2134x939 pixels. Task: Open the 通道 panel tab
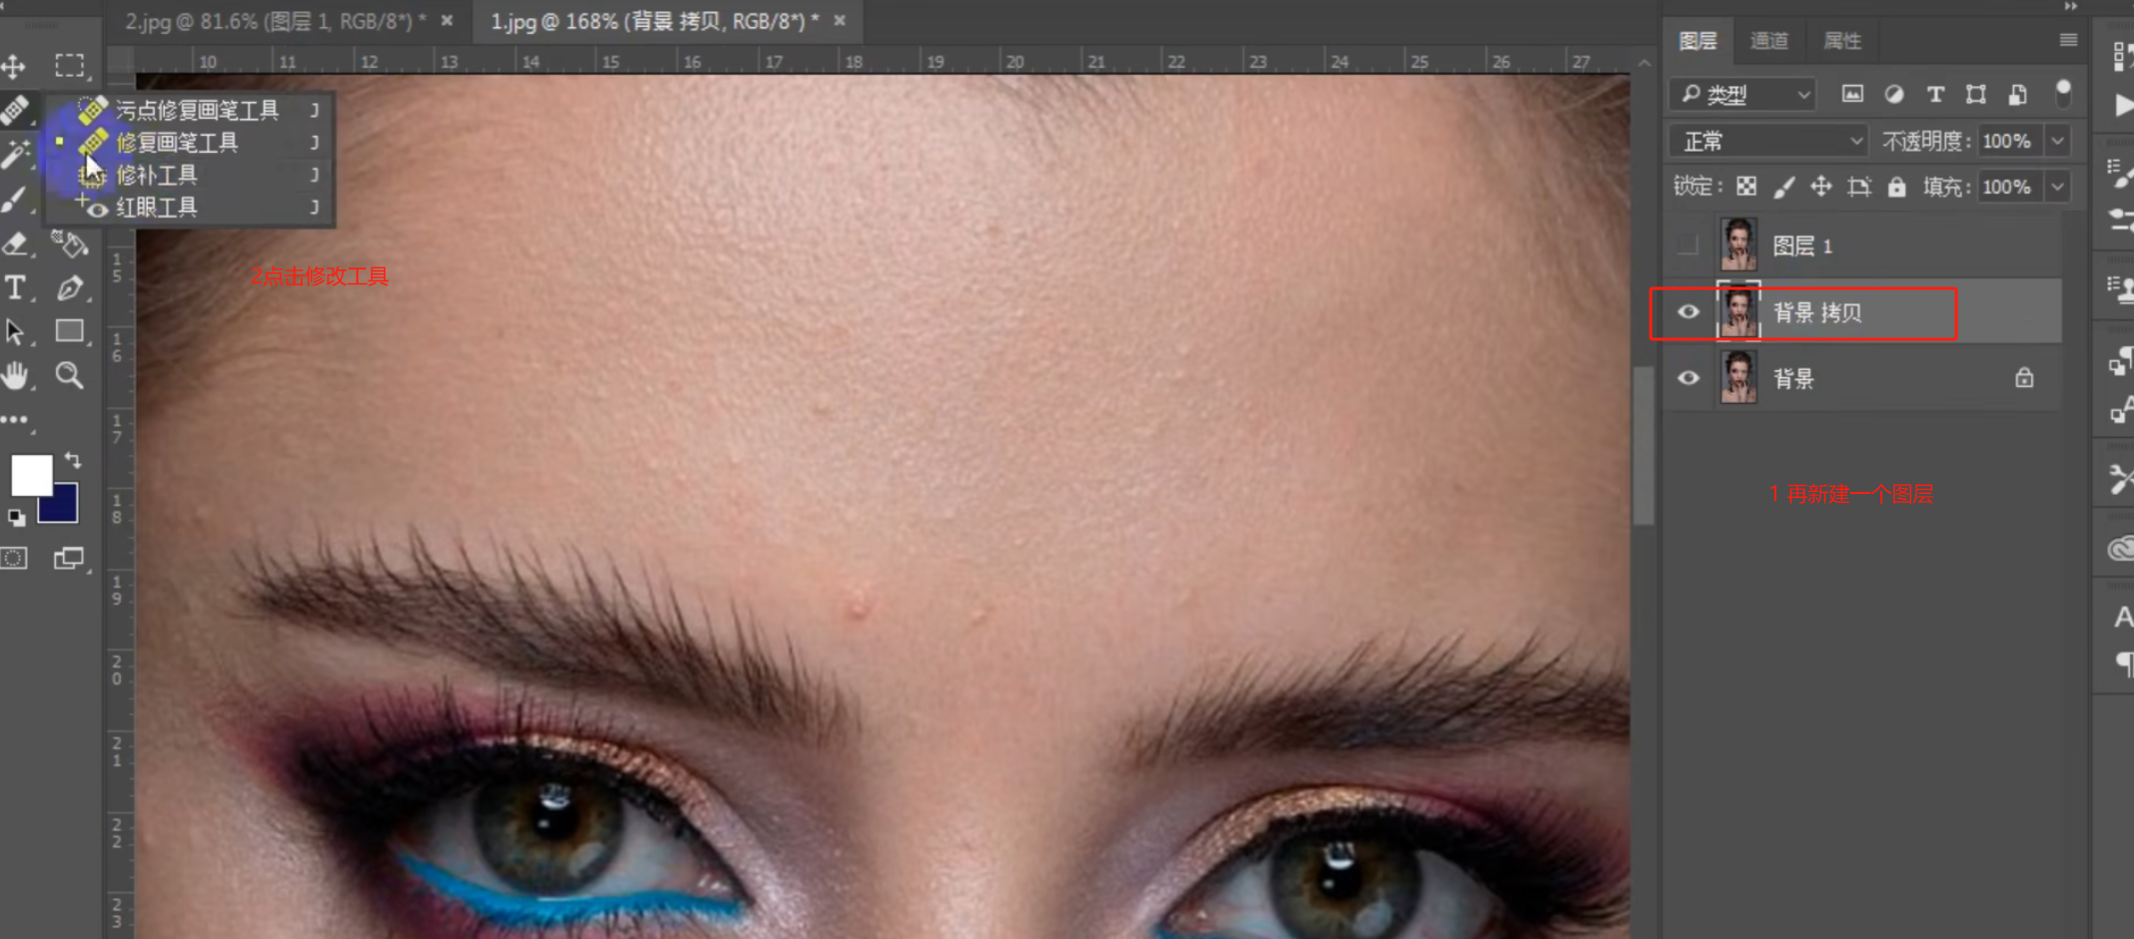coord(1770,40)
